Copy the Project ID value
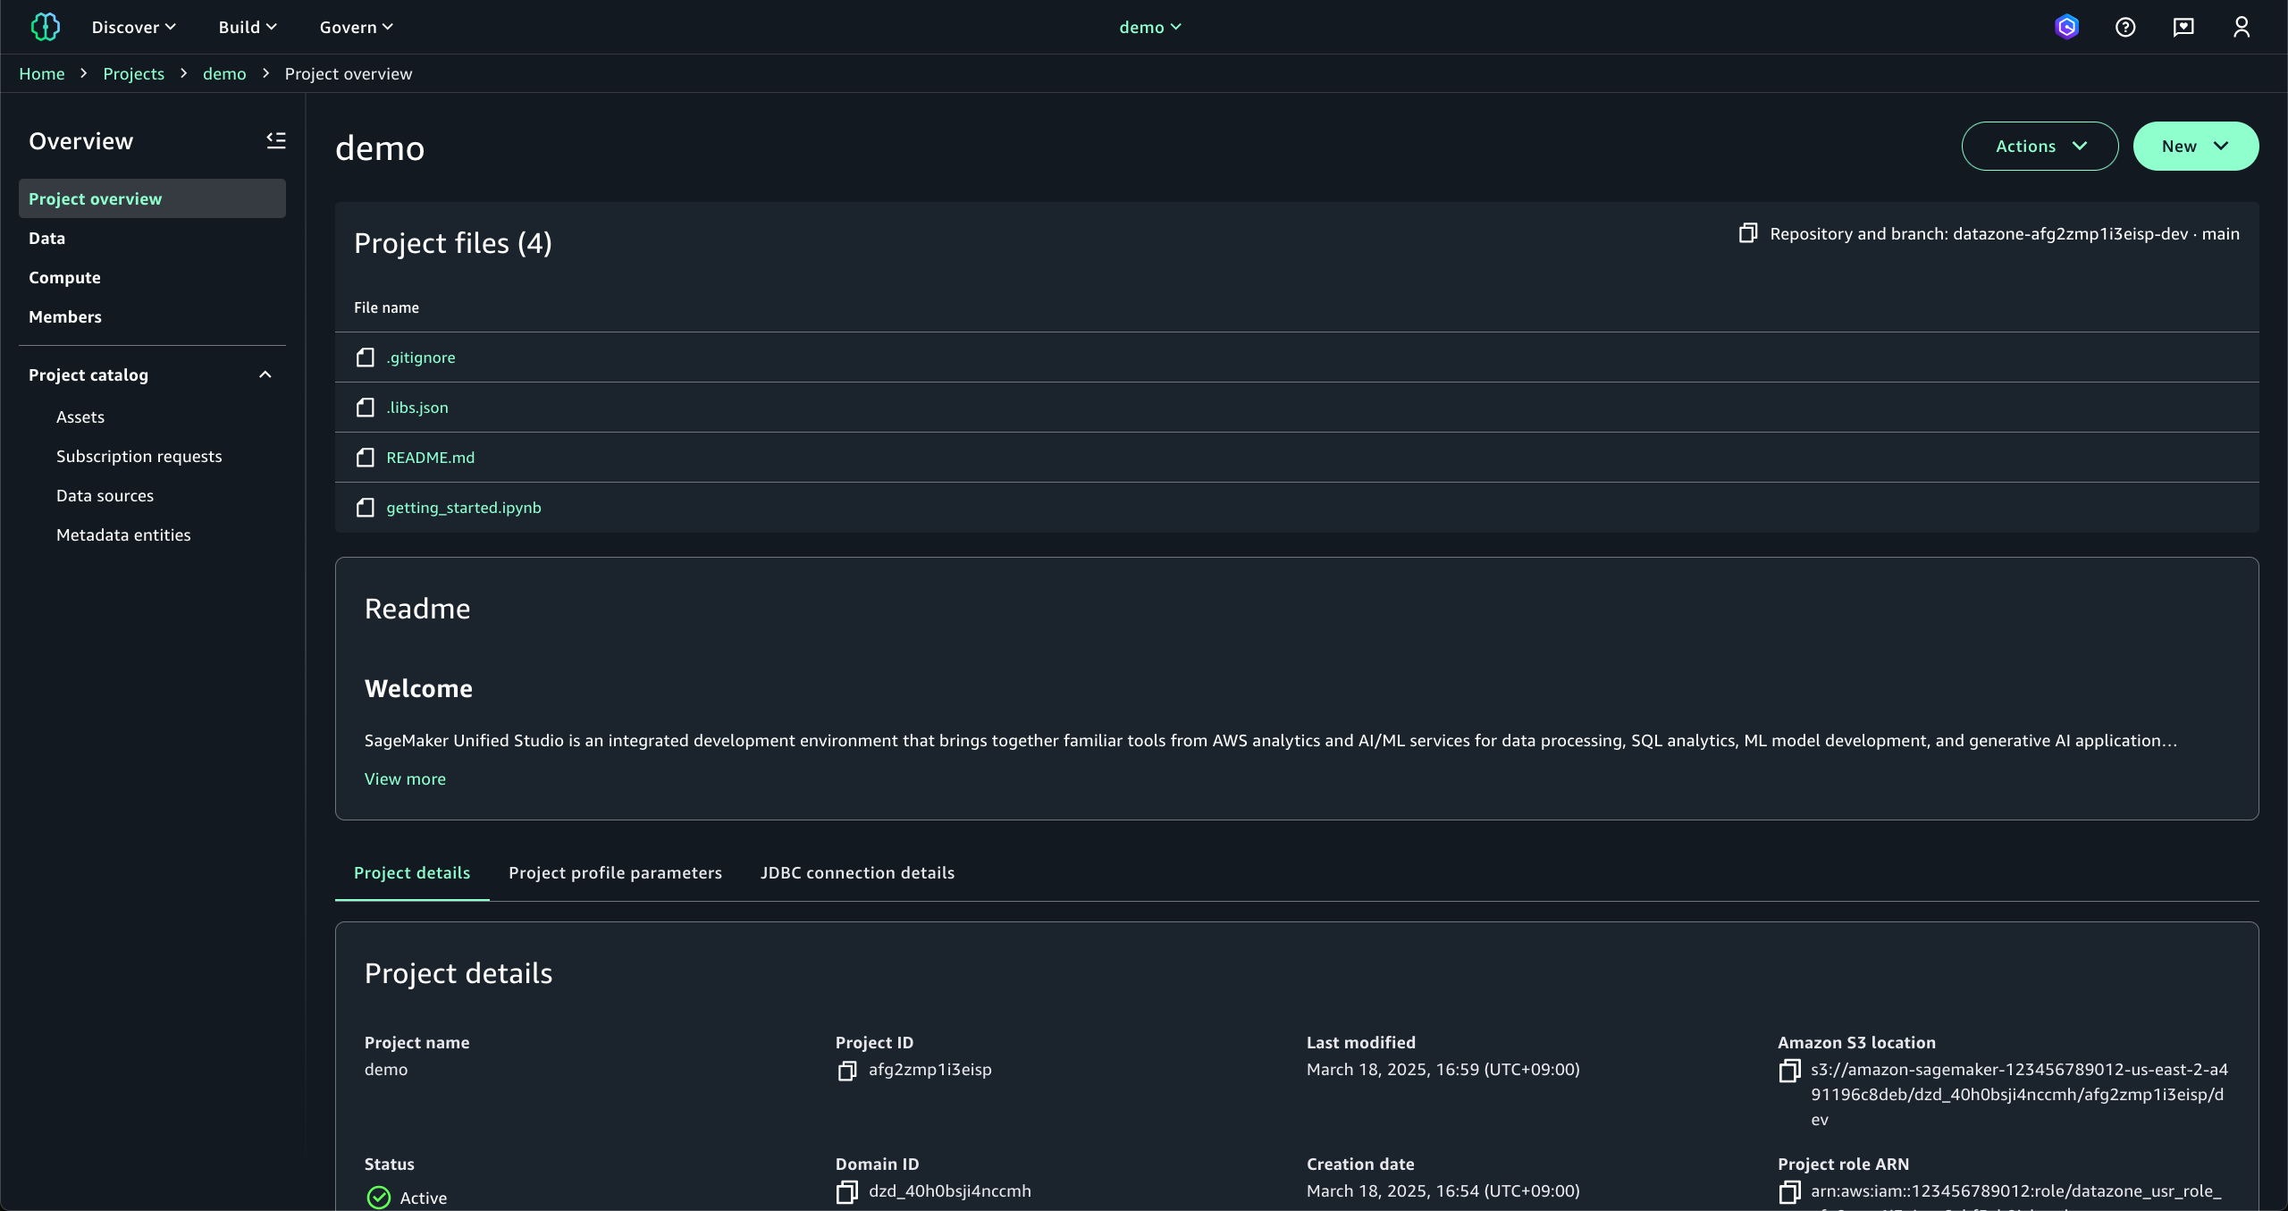 pyautogui.click(x=847, y=1070)
